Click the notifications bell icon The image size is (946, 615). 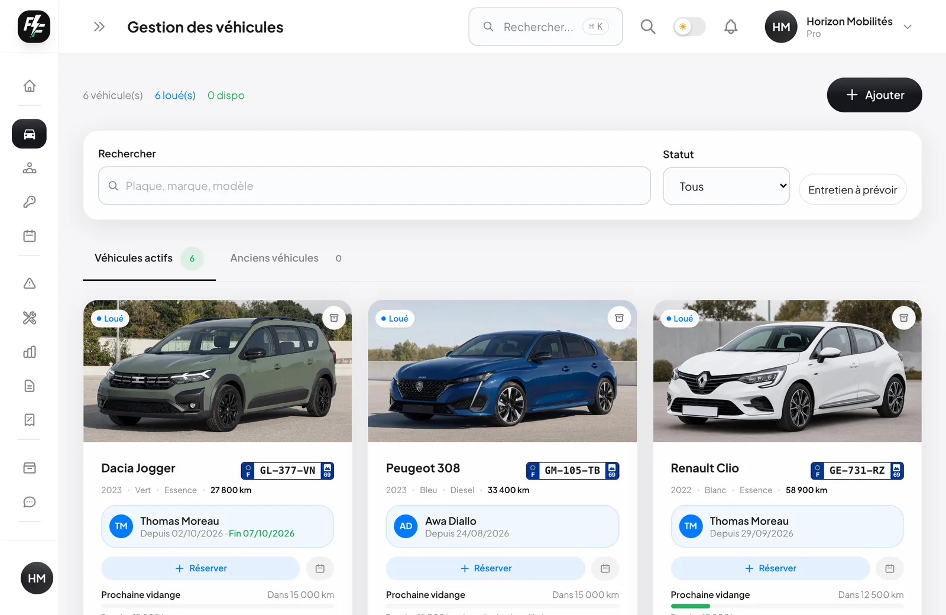(731, 27)
